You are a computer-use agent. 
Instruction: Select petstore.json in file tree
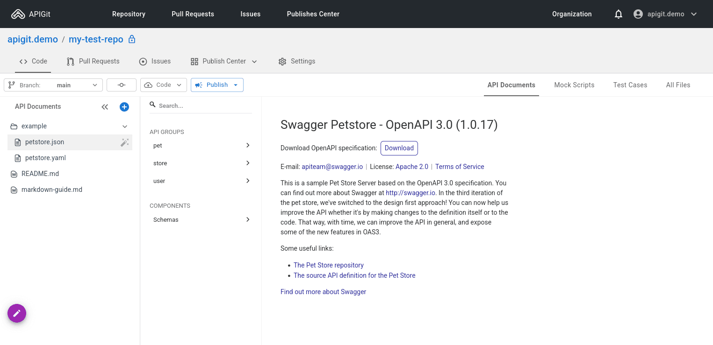click(x=70, y=142)
